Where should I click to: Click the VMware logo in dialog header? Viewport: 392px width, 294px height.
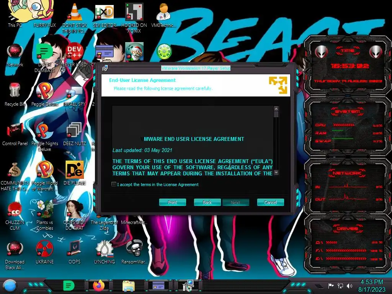278,85
